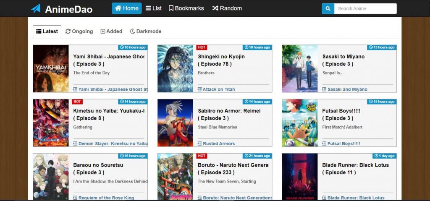
Task: Switch to the Ongoing tab
Action: (79, 31)
